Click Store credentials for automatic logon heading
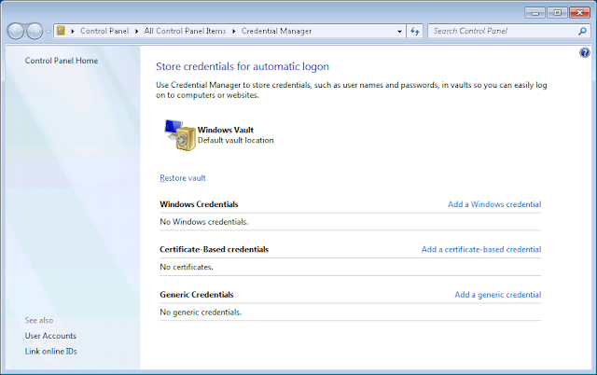The height and width of the screenshot is (375, 597). pyautogui.click(x=243, y=66)
